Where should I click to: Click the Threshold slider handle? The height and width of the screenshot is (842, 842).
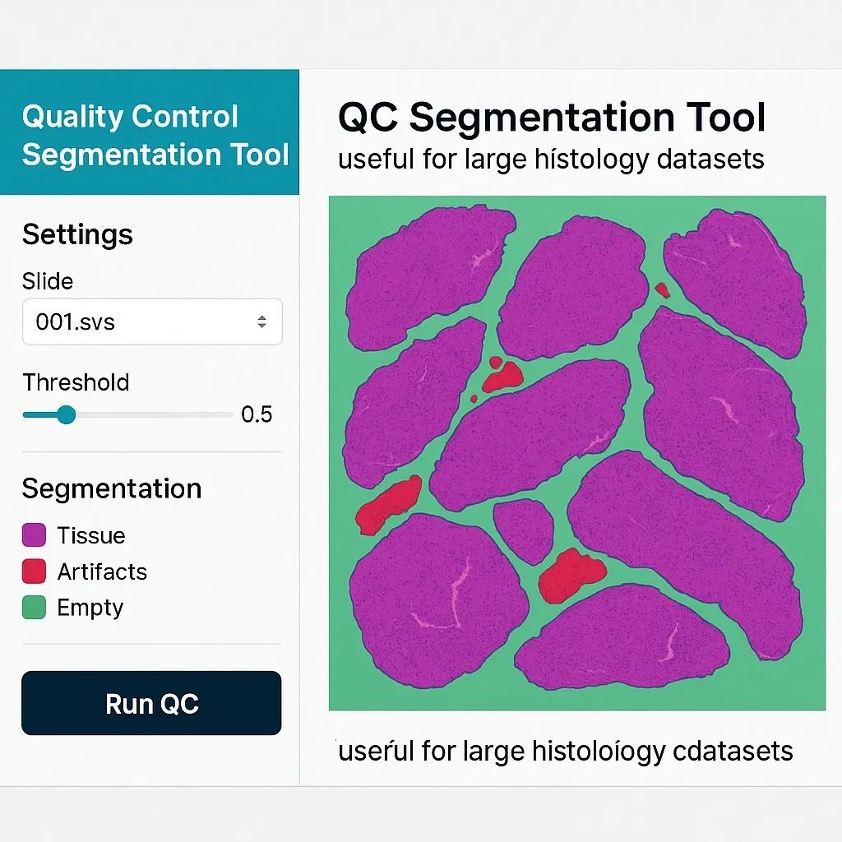click(x=66, y=414)
